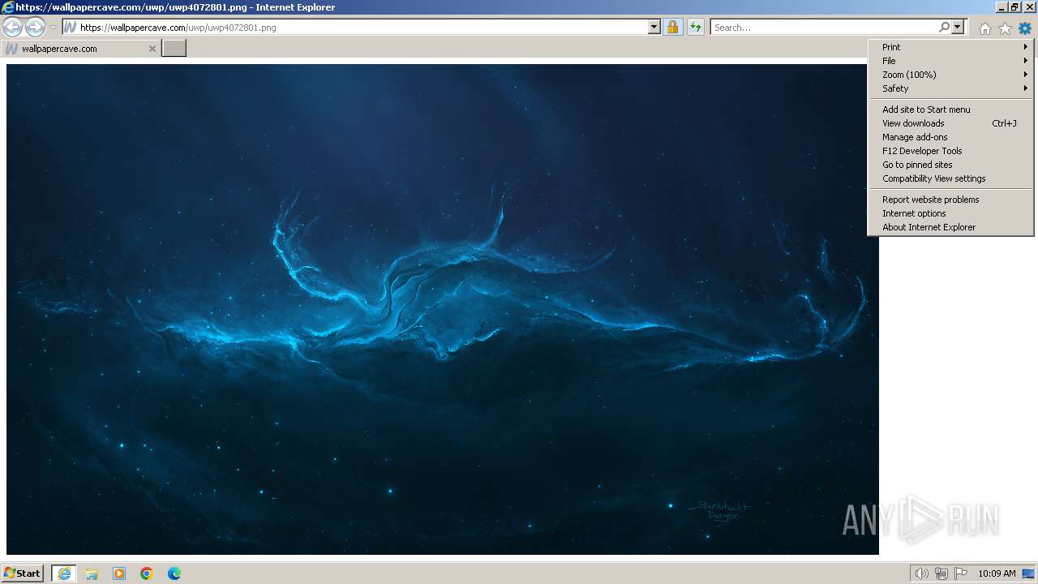The height and width of the screenshot is (584, 1038).
Task: Launch Google Chrome from taskbar
Action: pos(147,573)
